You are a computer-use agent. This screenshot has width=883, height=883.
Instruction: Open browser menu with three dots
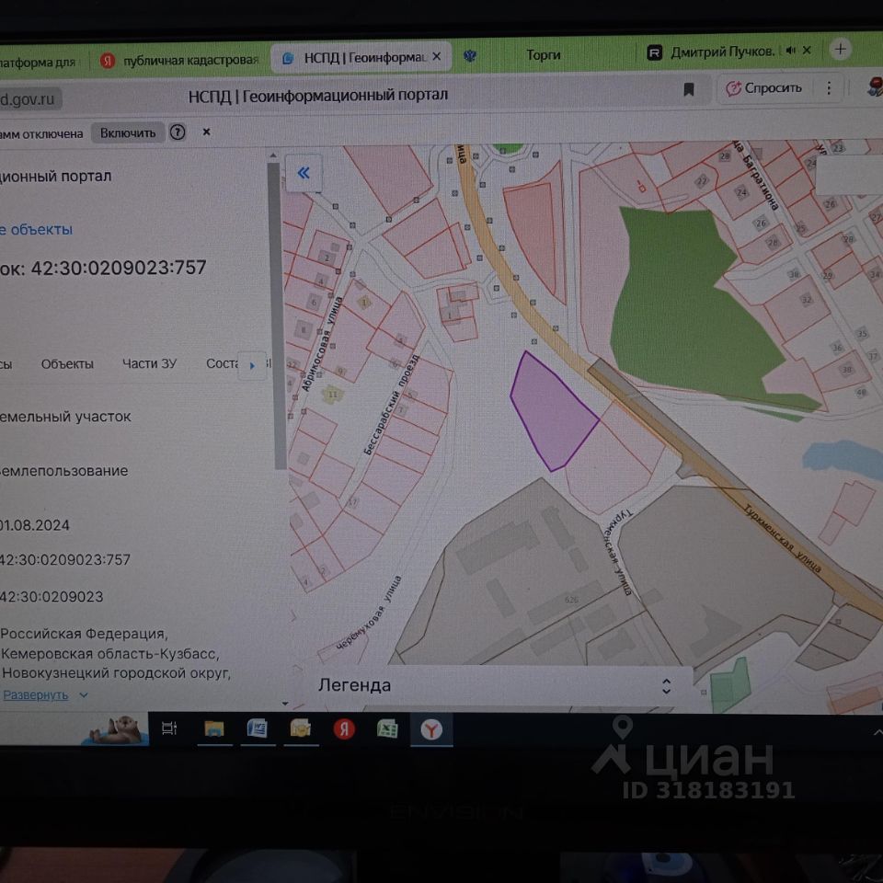click(829, 88)
